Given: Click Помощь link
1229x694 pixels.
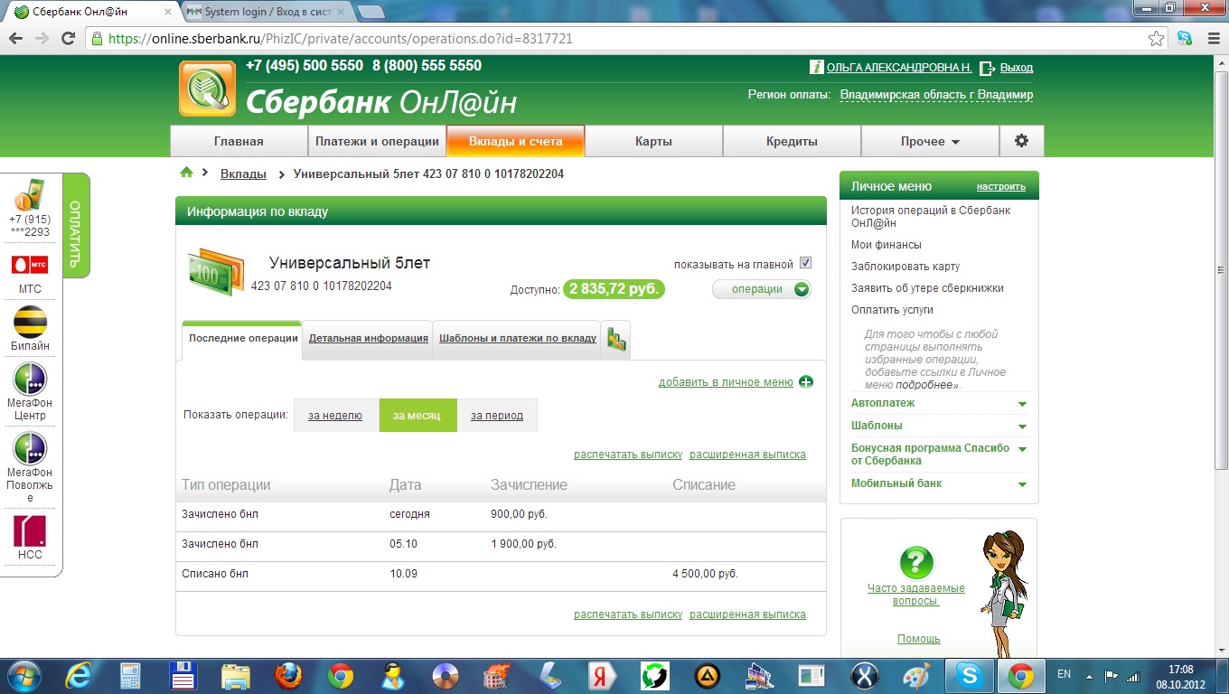Looking at the screenshot, I should coord(919,639).
